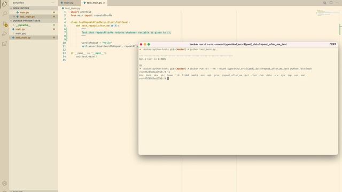Viewport: 342px width, 192px height.
Task: Click the terminal window title bar text
Action: [x=238, y=44]
